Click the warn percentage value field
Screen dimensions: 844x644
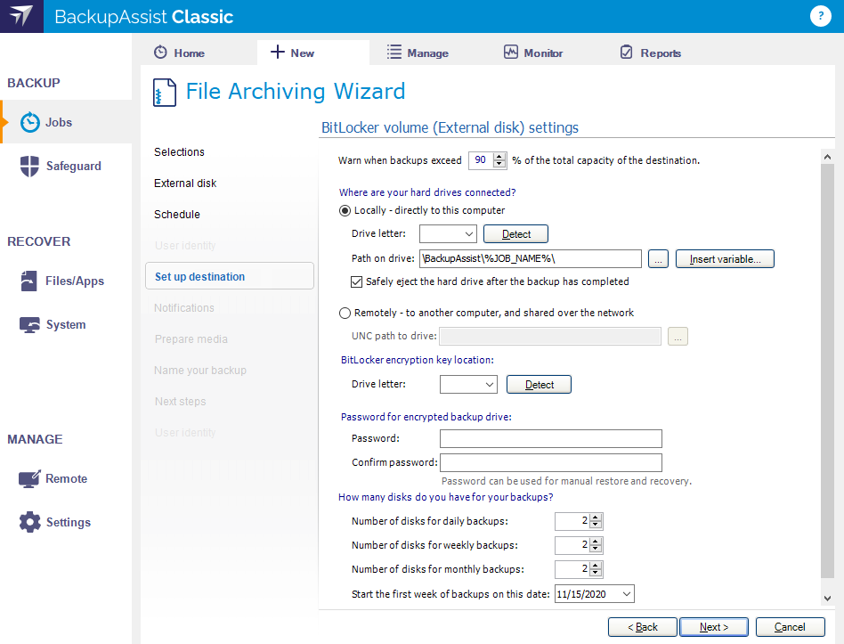pyautogui.click(x=482, y=160)
